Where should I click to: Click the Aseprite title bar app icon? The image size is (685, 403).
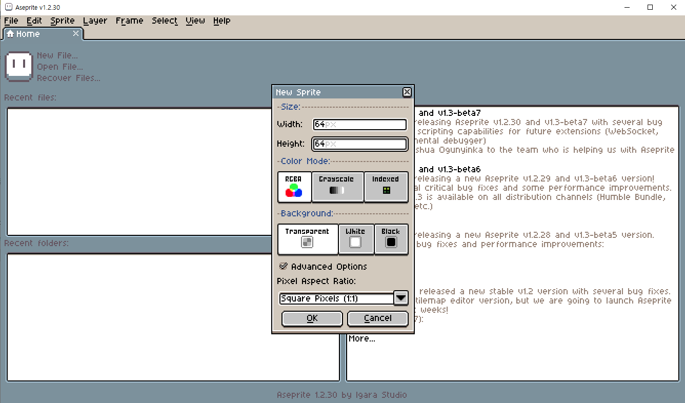pyautogui.click(x=8, y=7)
